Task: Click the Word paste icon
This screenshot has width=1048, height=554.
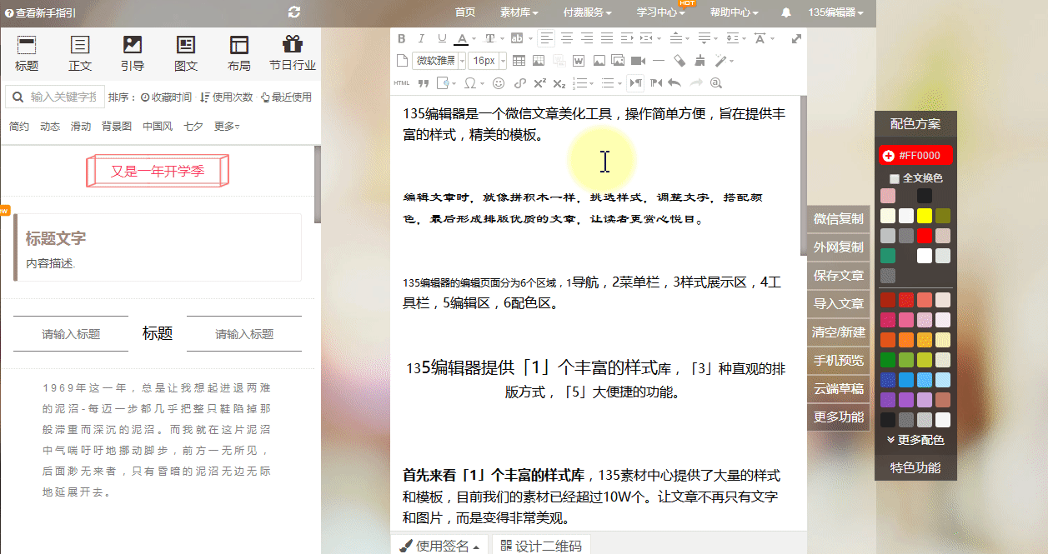Action: [x=579, y=60]
